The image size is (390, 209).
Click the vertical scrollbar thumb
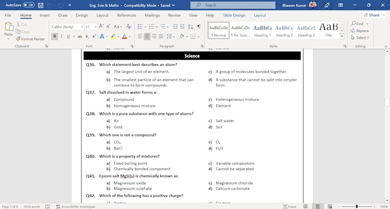point(387,102)
